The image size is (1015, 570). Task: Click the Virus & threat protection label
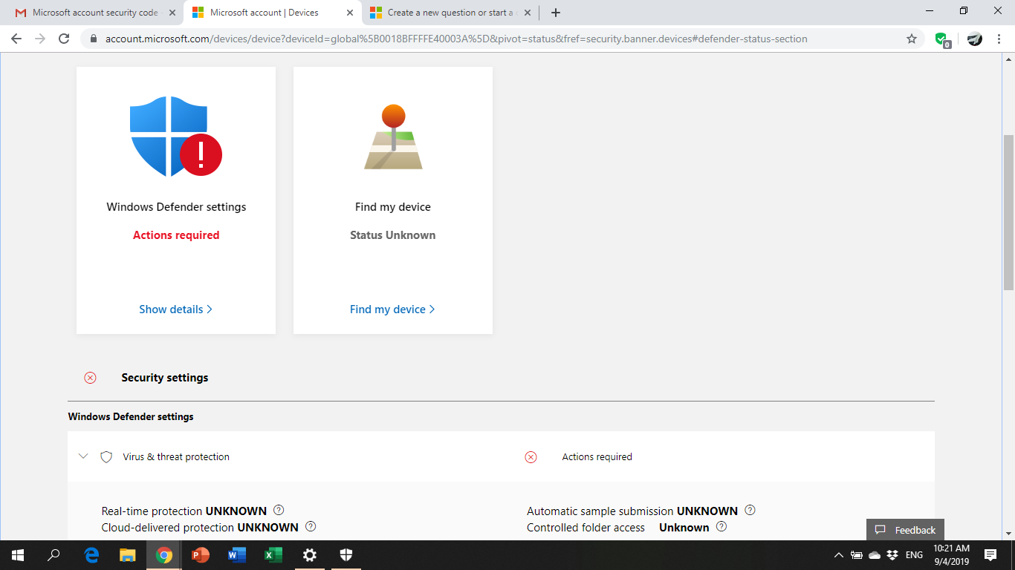click(x=176, y=457)
